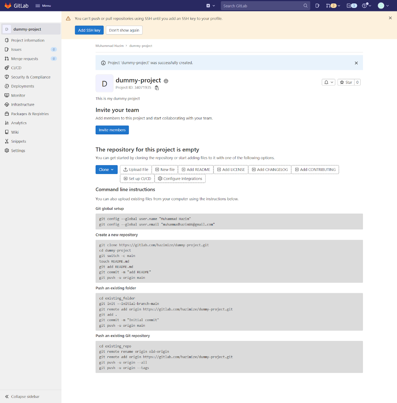397x403 pixels.
Task: Dismiss the SSH key warning banner
Action: (390, 18)
